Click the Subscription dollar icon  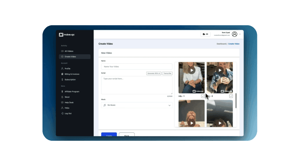(x=62, y=80)
